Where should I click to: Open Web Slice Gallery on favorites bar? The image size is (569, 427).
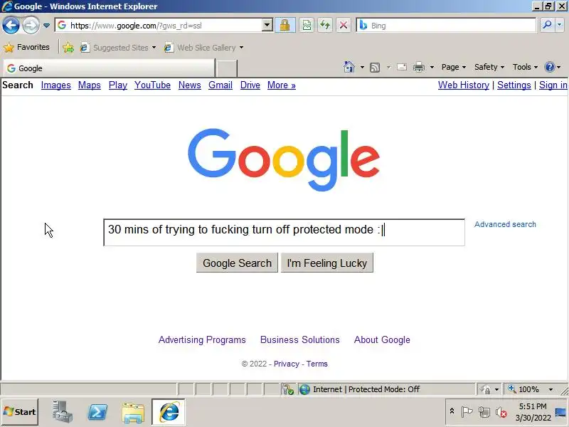pyautogui.click(x=203, y=48)
